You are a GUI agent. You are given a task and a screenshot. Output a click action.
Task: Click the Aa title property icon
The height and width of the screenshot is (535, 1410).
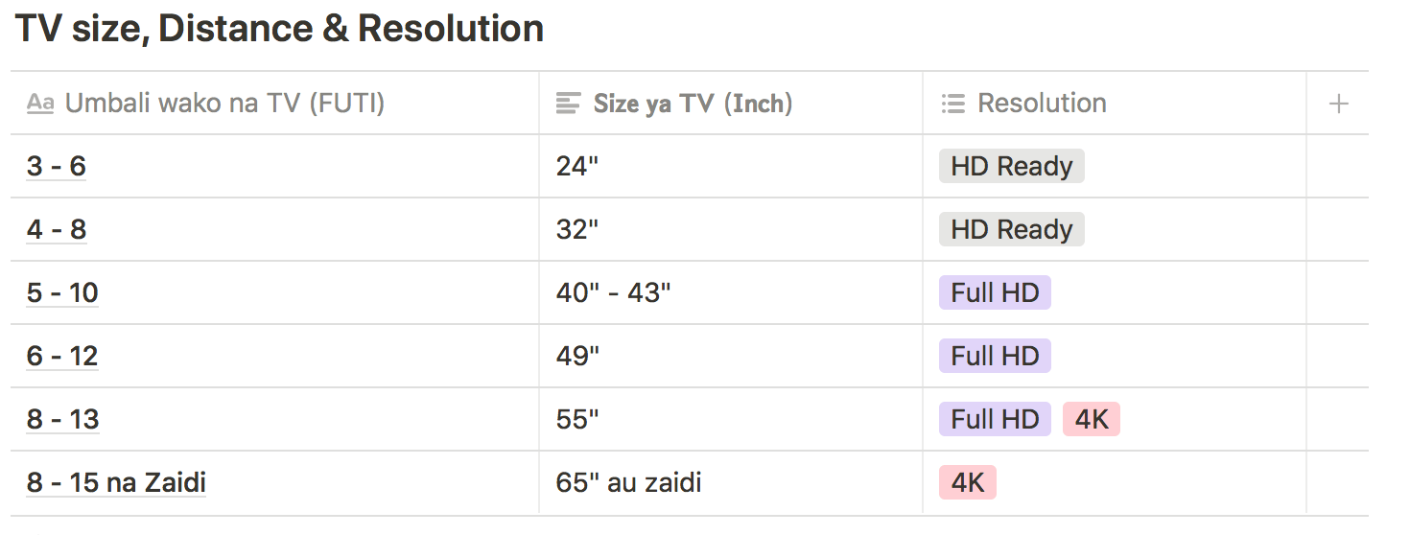click(x=39, y=104)
